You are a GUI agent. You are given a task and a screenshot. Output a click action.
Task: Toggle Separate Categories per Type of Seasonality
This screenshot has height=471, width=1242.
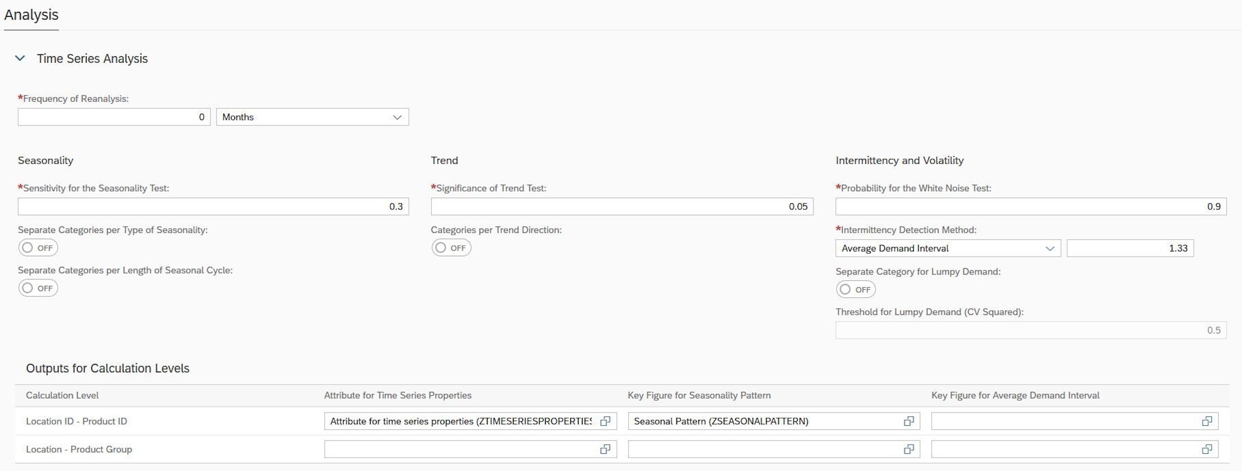click(38, 248)
